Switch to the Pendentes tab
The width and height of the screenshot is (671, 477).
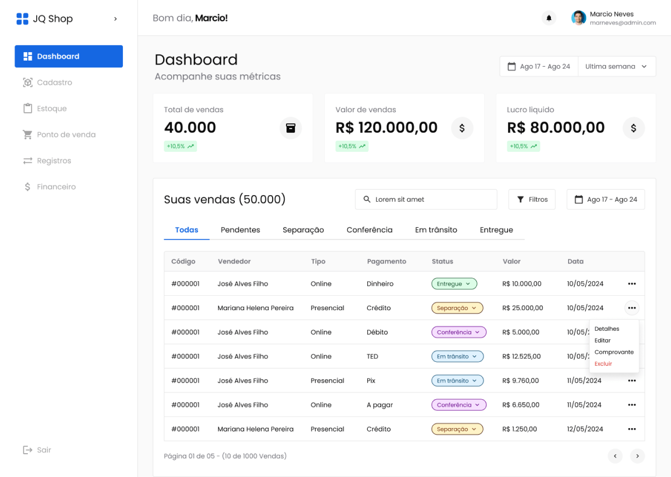[240, 230]
